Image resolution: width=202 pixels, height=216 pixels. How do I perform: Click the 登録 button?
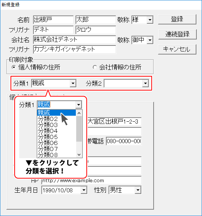(177, 19)
